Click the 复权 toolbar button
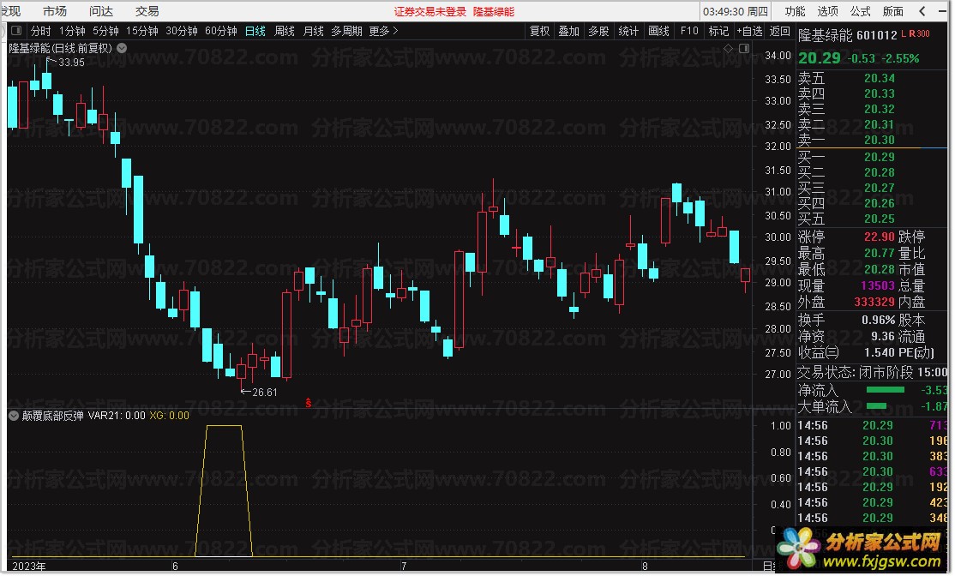Screen dimensions: 955x576 click(539, 31)
